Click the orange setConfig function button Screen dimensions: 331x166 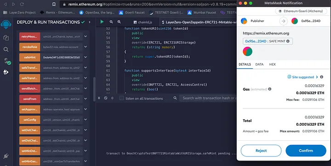click(x=29, y=119)
